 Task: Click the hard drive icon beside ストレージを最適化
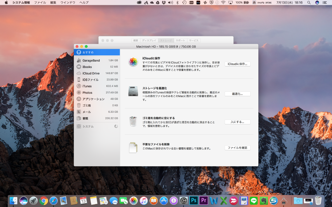pyautogui.click(x=133, y=92)
